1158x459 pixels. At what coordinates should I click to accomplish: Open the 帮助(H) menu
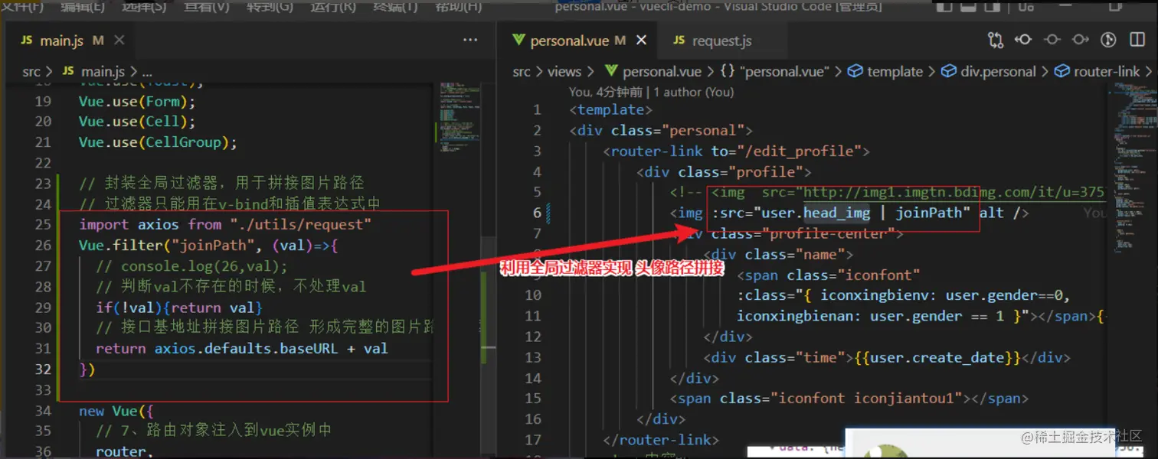tap(459, 7)
